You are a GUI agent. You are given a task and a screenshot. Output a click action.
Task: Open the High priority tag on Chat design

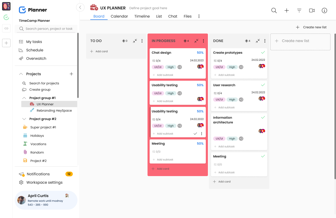point(171,67)
